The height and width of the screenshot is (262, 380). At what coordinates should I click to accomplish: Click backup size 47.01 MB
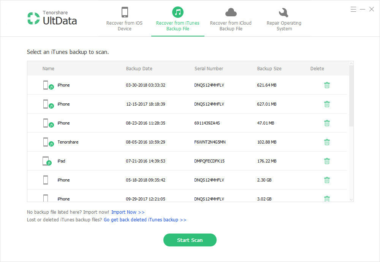point(266,123)
